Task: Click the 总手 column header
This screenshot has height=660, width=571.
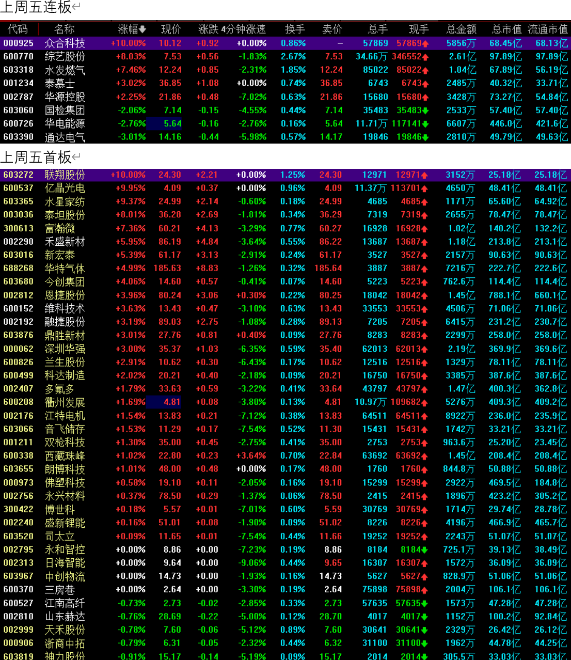Action: (378, 29)
